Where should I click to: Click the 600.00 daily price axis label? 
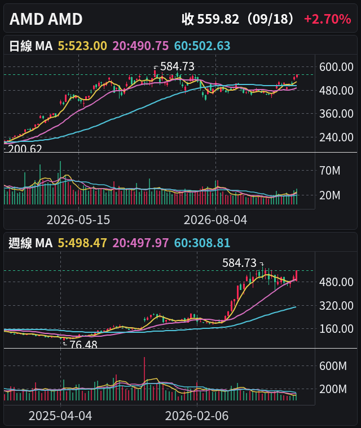click(x=336, y=67)
